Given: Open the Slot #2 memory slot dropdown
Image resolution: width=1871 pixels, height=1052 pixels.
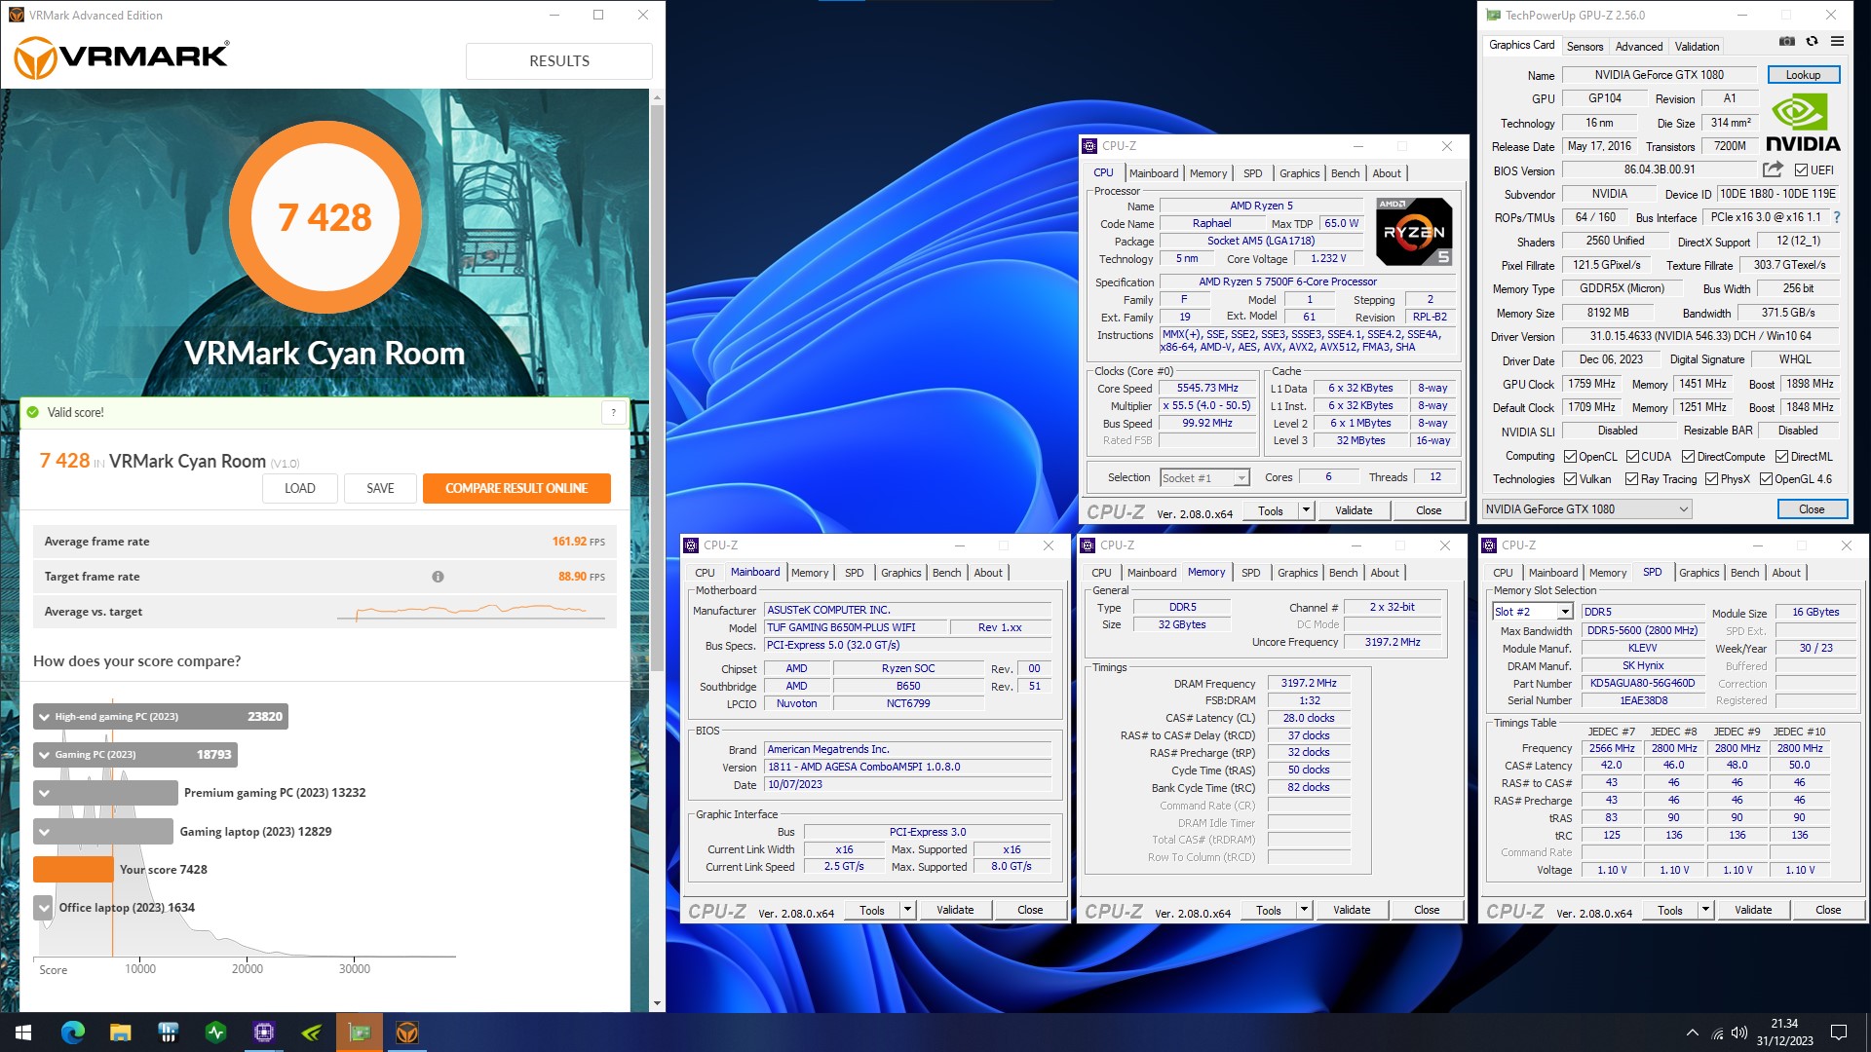Looking at the screenshot, I should coord(1533,612).
